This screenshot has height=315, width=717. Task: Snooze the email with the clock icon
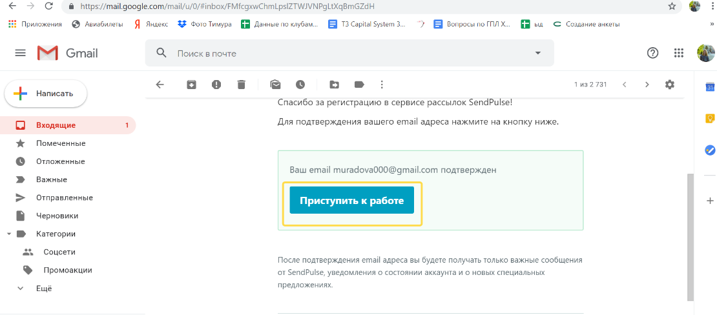(x=300, y=85)
